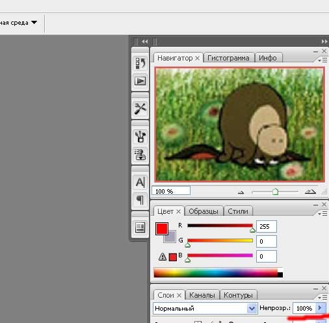Open the Tool Presets panel icon
Viewport: 329px width, 323px height.
(140, 109)
